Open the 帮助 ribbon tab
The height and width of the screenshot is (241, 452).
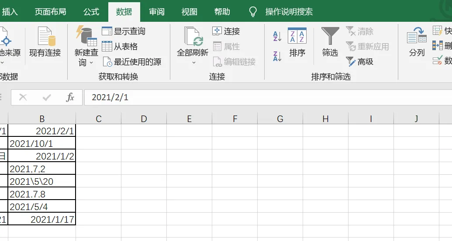[222, 12]
